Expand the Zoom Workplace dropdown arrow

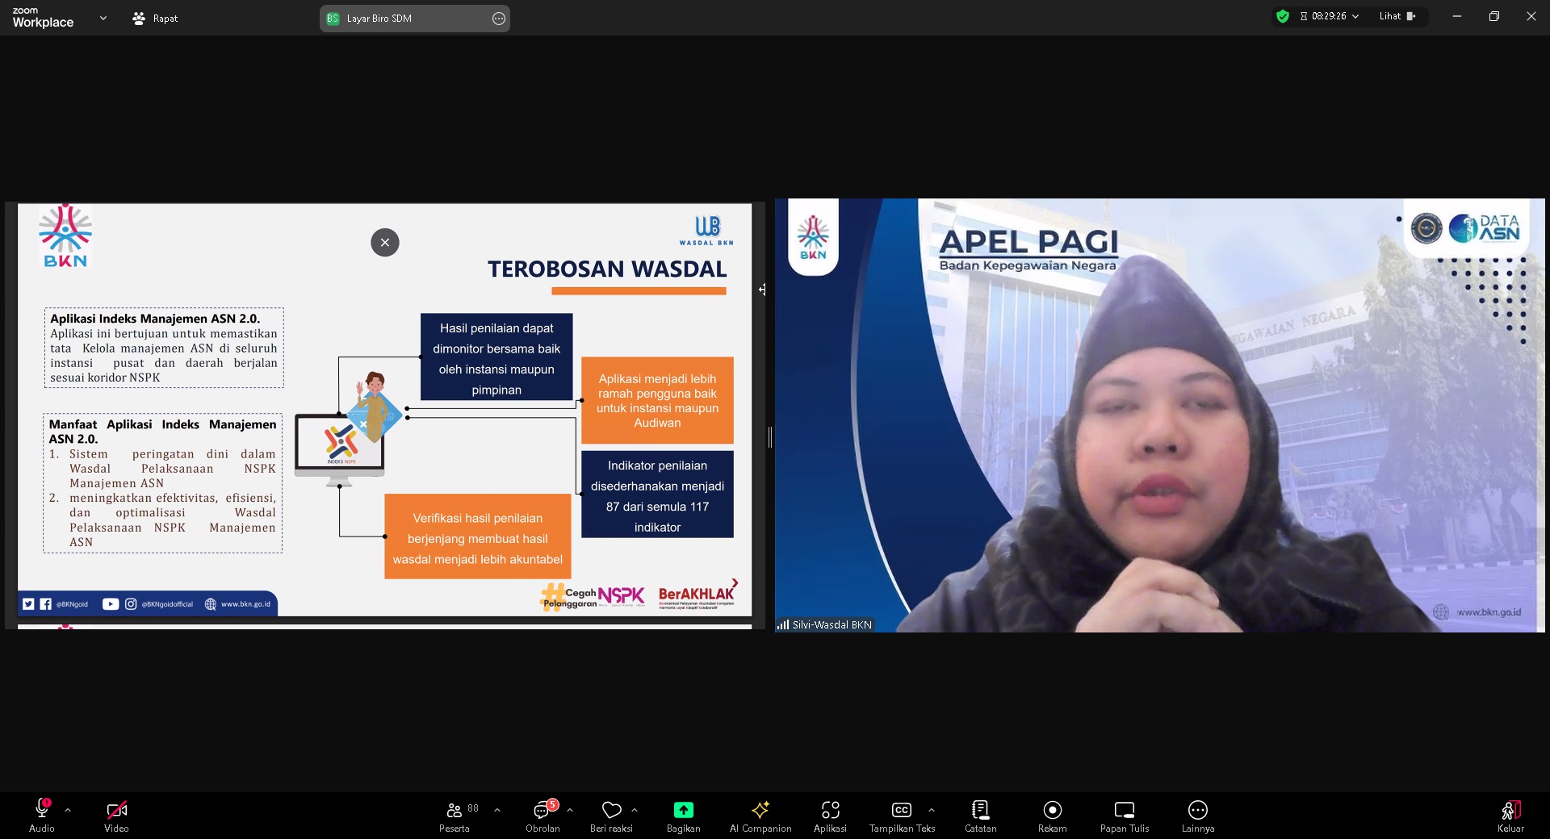point(103,18)
